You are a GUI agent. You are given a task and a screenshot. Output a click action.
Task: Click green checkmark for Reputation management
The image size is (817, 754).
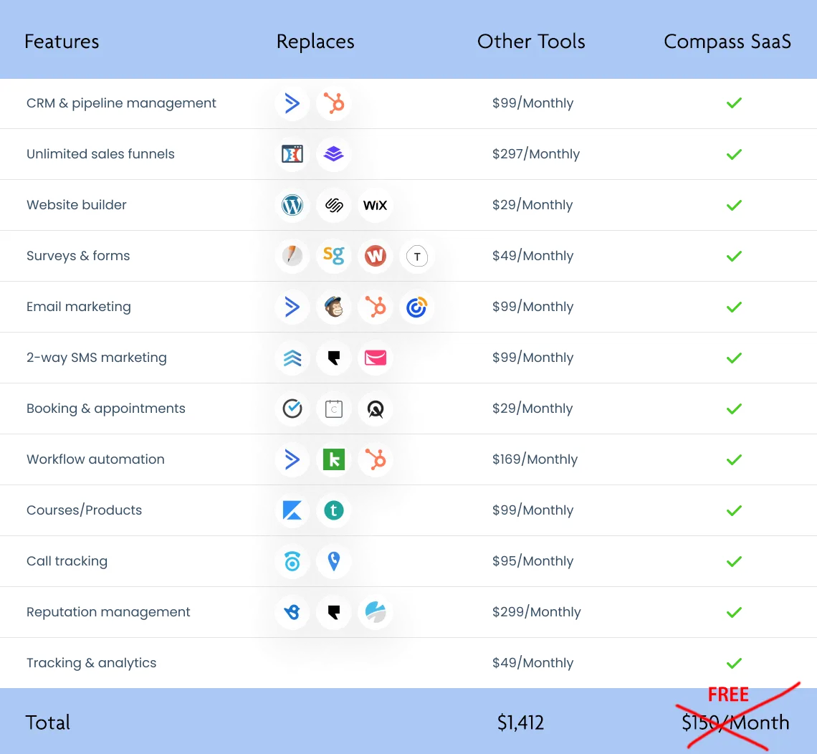pyautogui.click(x=734, y=612)
